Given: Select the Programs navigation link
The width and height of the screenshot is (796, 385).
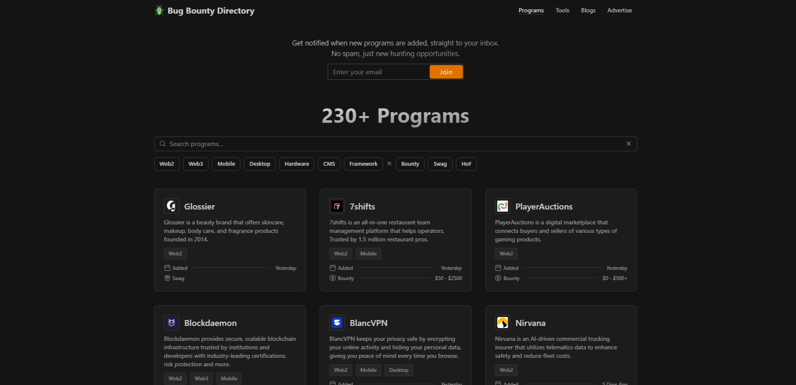Looking at the screenshot, I should point(531,10).
